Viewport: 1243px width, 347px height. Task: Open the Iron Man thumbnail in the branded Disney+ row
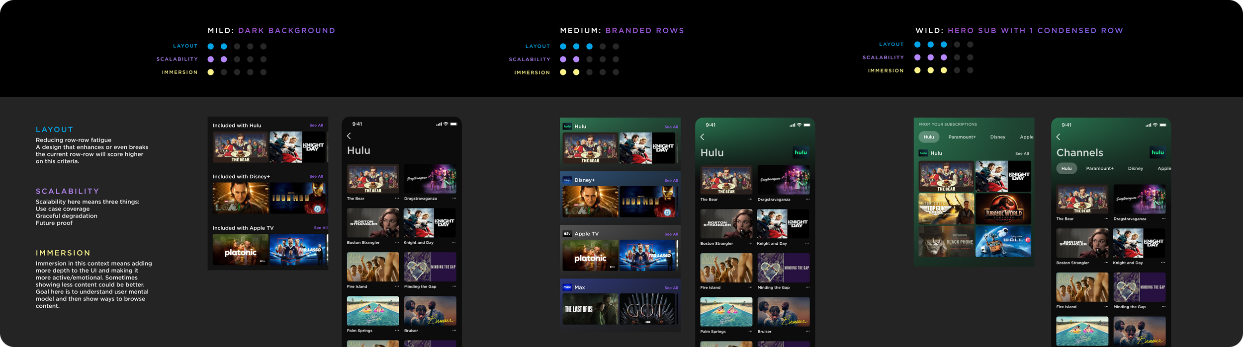(647, 202)
